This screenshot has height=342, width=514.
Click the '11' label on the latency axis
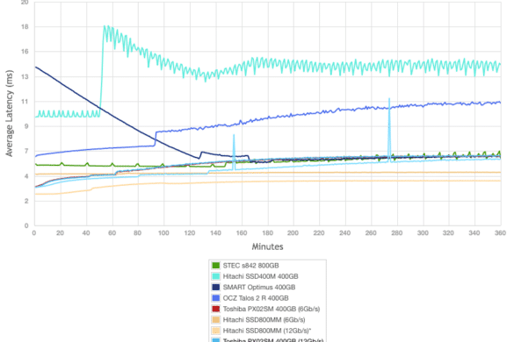point(25,102)
